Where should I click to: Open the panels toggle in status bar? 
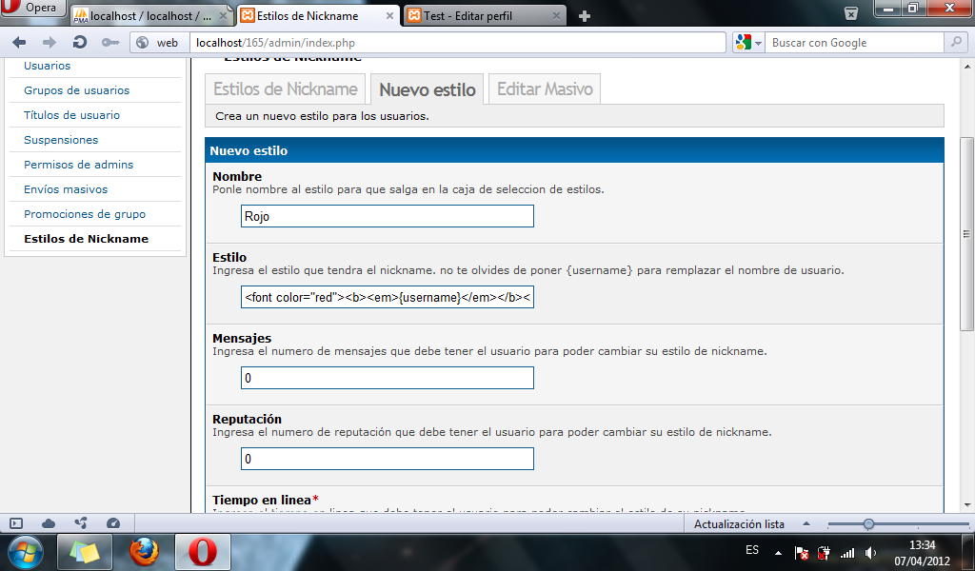(16, 523)
